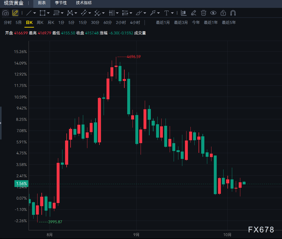The height and width of the screenshot is (239, 282).
Task: Switch to the 季节性 tab
Action: tap(61, 3)
